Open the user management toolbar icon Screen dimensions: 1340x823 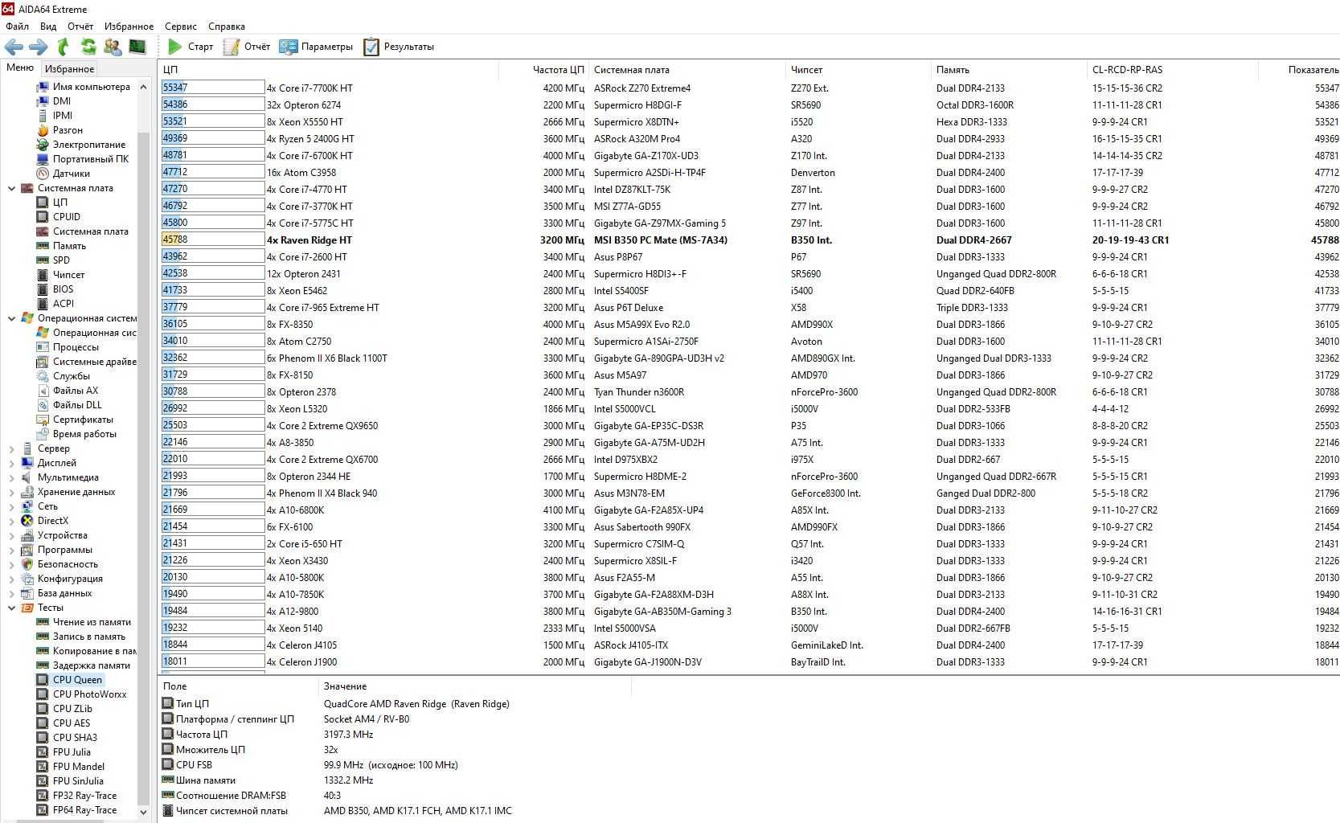[x=113, y=47]
